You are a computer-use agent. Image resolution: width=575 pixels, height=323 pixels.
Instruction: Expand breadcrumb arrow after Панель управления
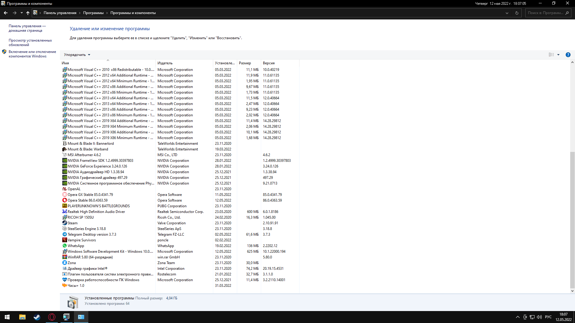point(80,13)
